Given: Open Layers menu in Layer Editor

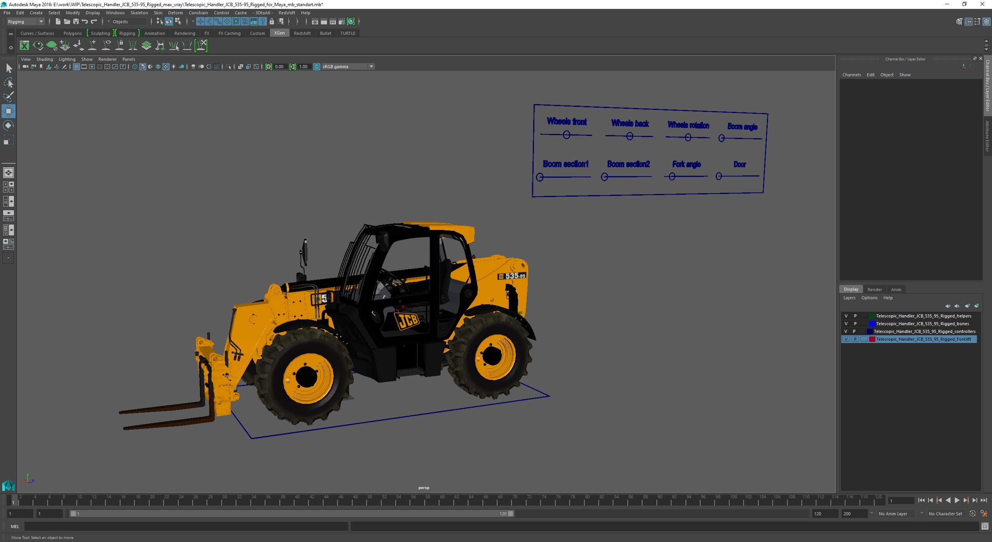Looking at the screenshot, I should click(849, 298).
